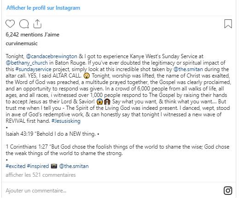Open comments via the speech bubble icon

pos(24,24)
